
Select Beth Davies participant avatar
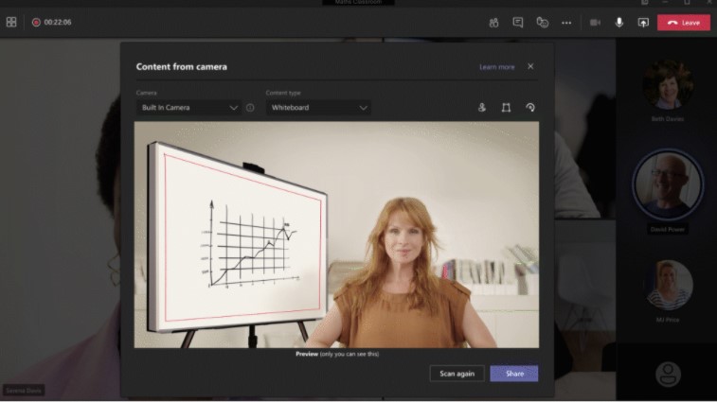pyautogui.click(x=668, y=85)
